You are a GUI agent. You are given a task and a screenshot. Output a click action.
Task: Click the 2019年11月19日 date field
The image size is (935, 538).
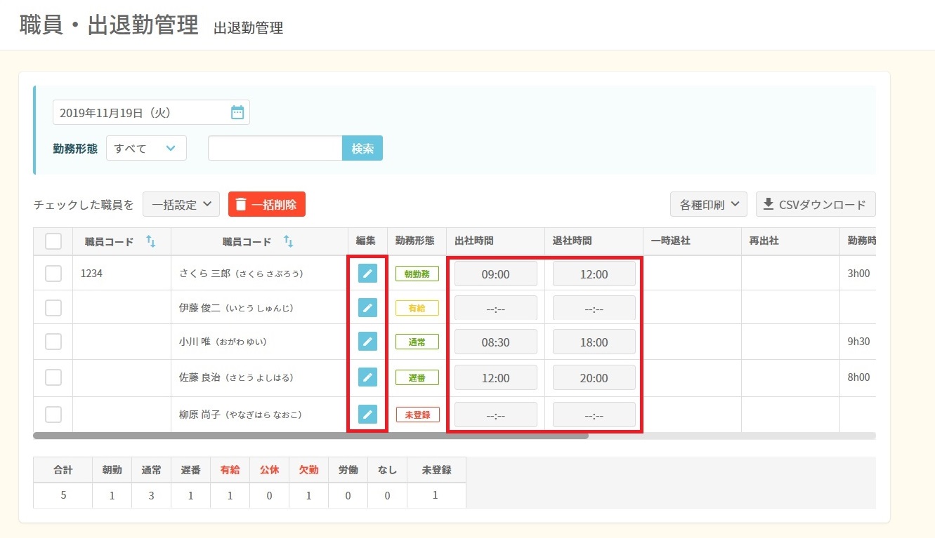point(151,112)
